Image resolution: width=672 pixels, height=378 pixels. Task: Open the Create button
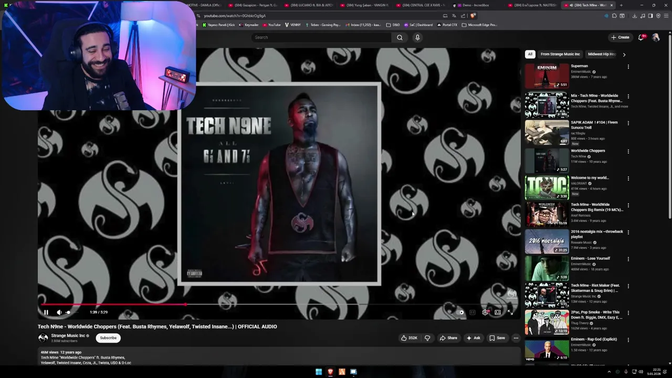[x=620, y=37]
